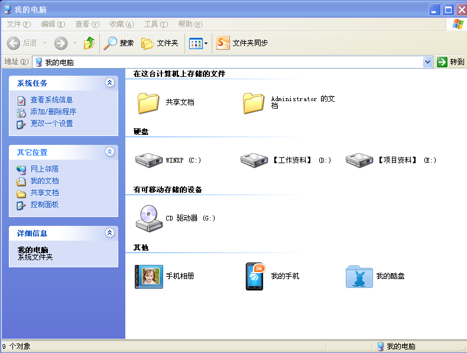Collapse the 系统任务 panel
This screenshot has width=467, height=353.
coord(109,83)
